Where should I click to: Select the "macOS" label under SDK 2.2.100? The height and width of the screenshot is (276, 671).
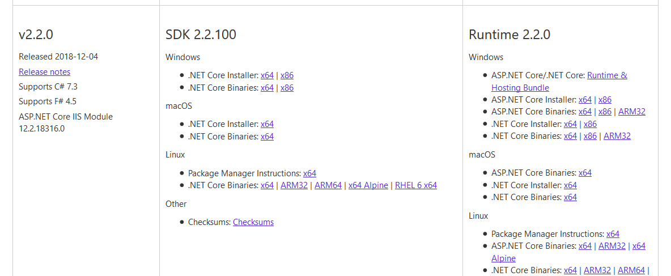[178, 105]
